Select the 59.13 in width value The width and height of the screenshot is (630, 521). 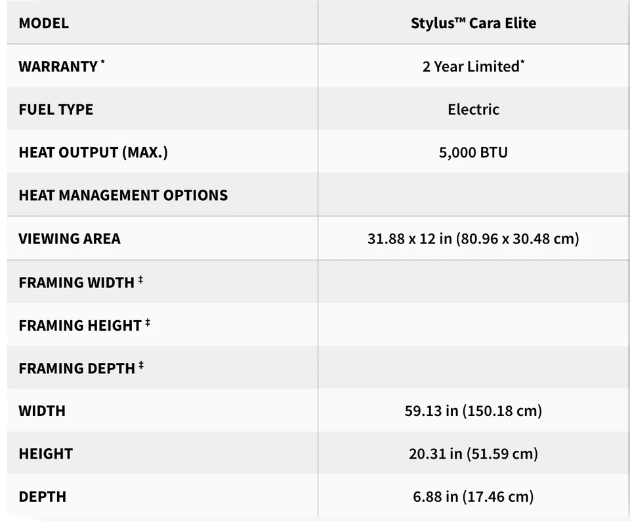pos(473,411)
